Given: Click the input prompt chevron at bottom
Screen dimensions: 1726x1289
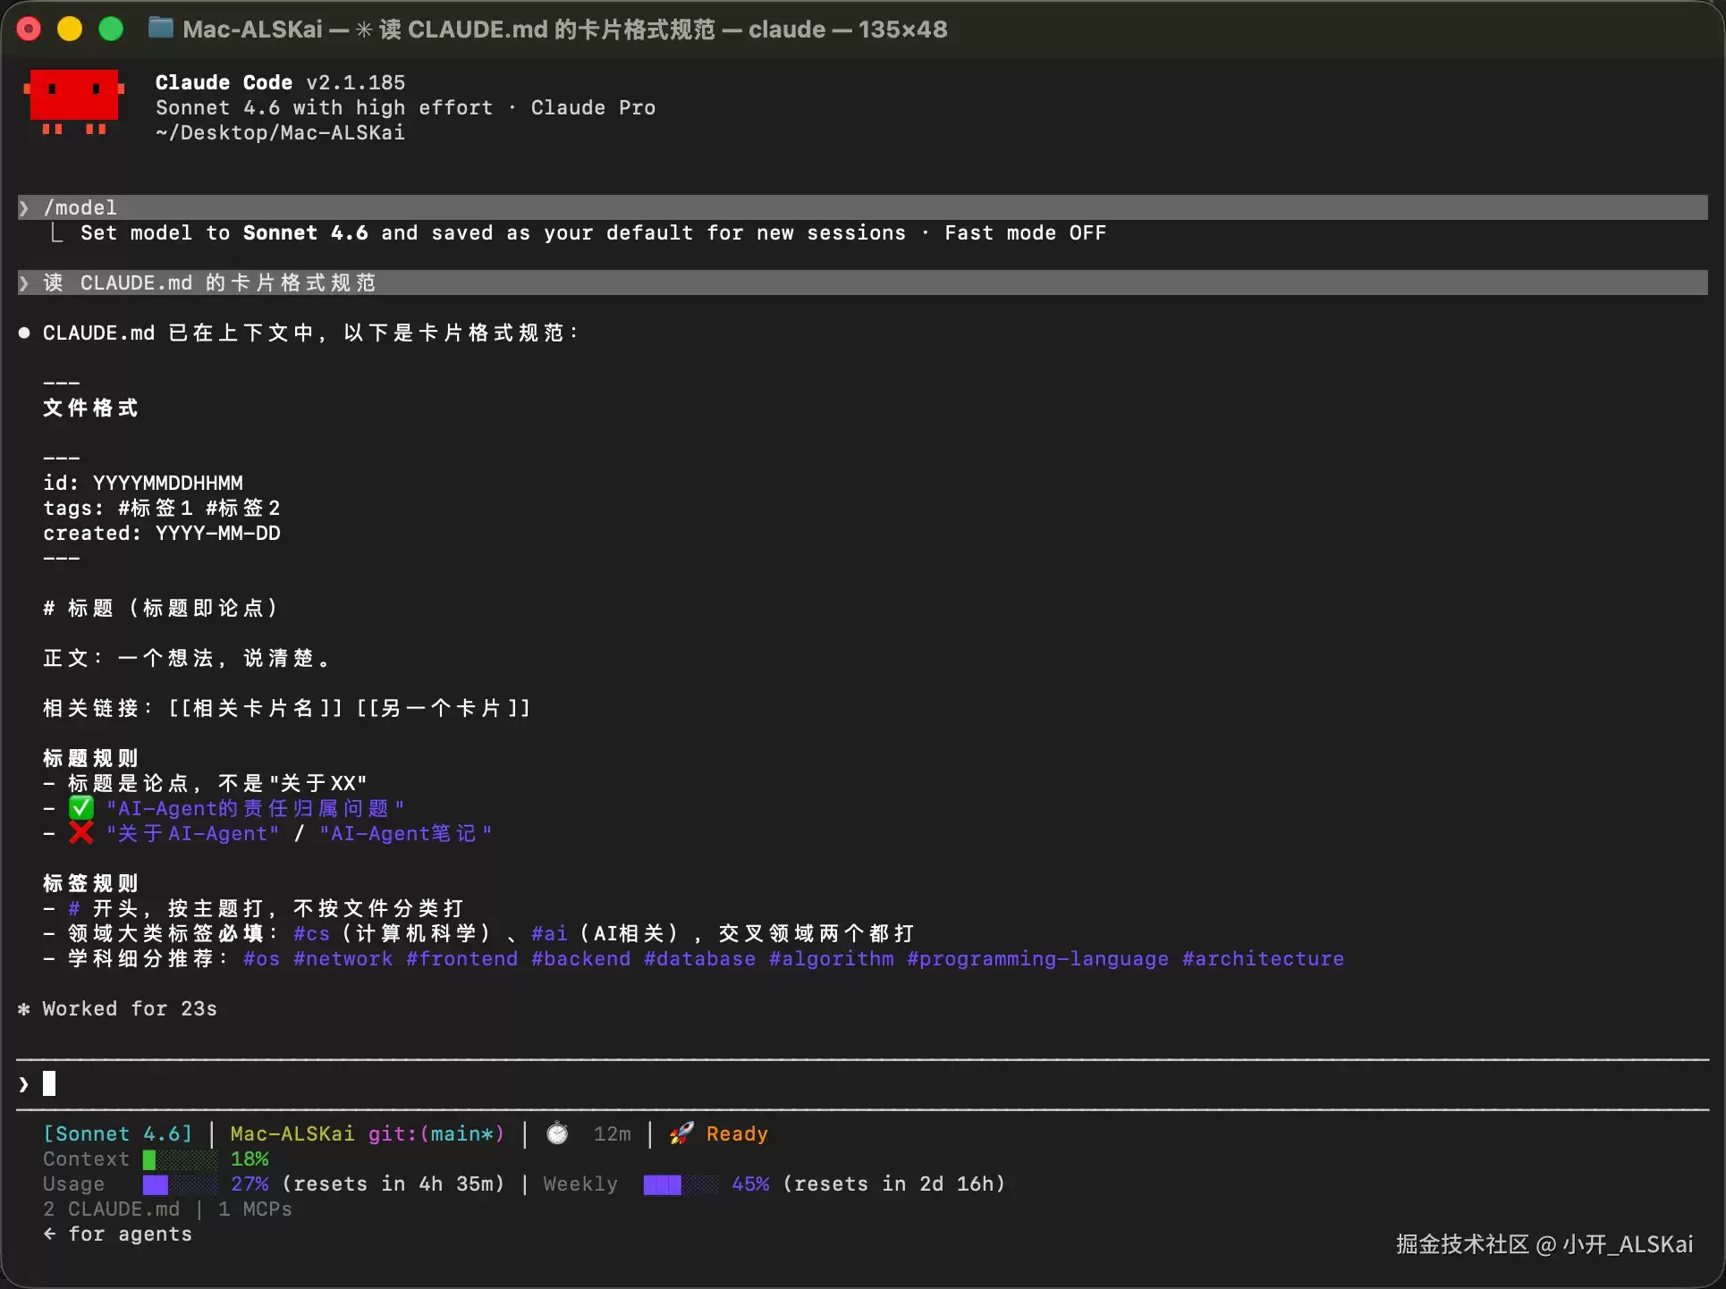Looking at the screenshot, I should tap(24, 1084).
